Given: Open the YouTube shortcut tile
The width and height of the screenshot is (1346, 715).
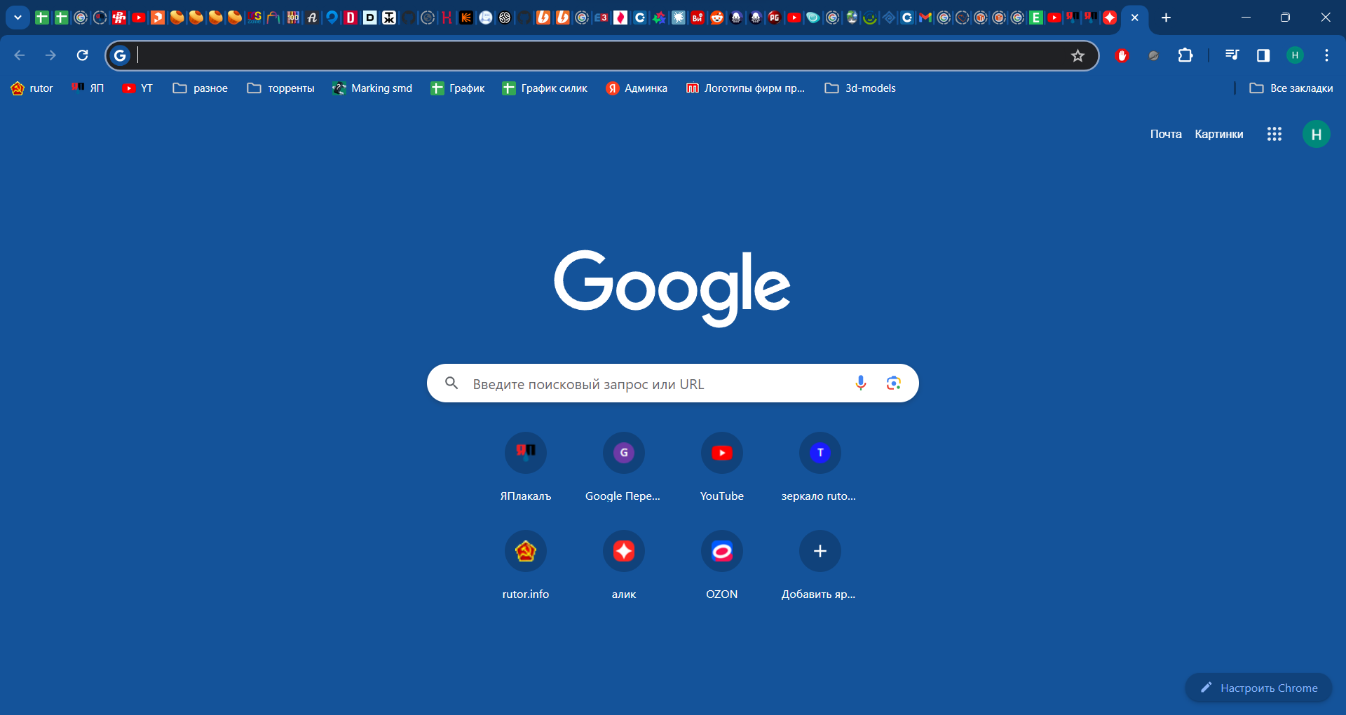Looking at the screenshot, I should click(x=722, y=468).
